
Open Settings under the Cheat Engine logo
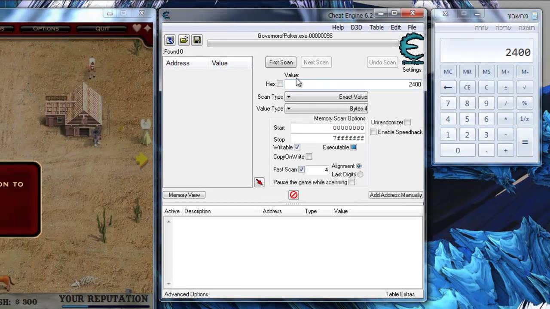[412, 70]
